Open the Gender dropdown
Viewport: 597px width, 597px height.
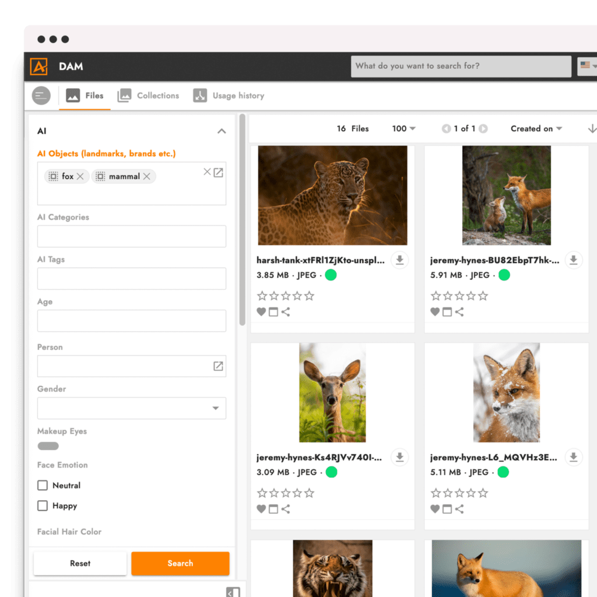[x=132, y=408]
